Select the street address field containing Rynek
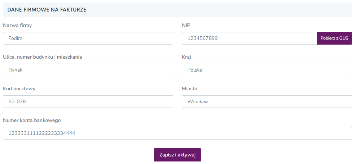Viewport: 355px width, 164px height. [88, 70]
